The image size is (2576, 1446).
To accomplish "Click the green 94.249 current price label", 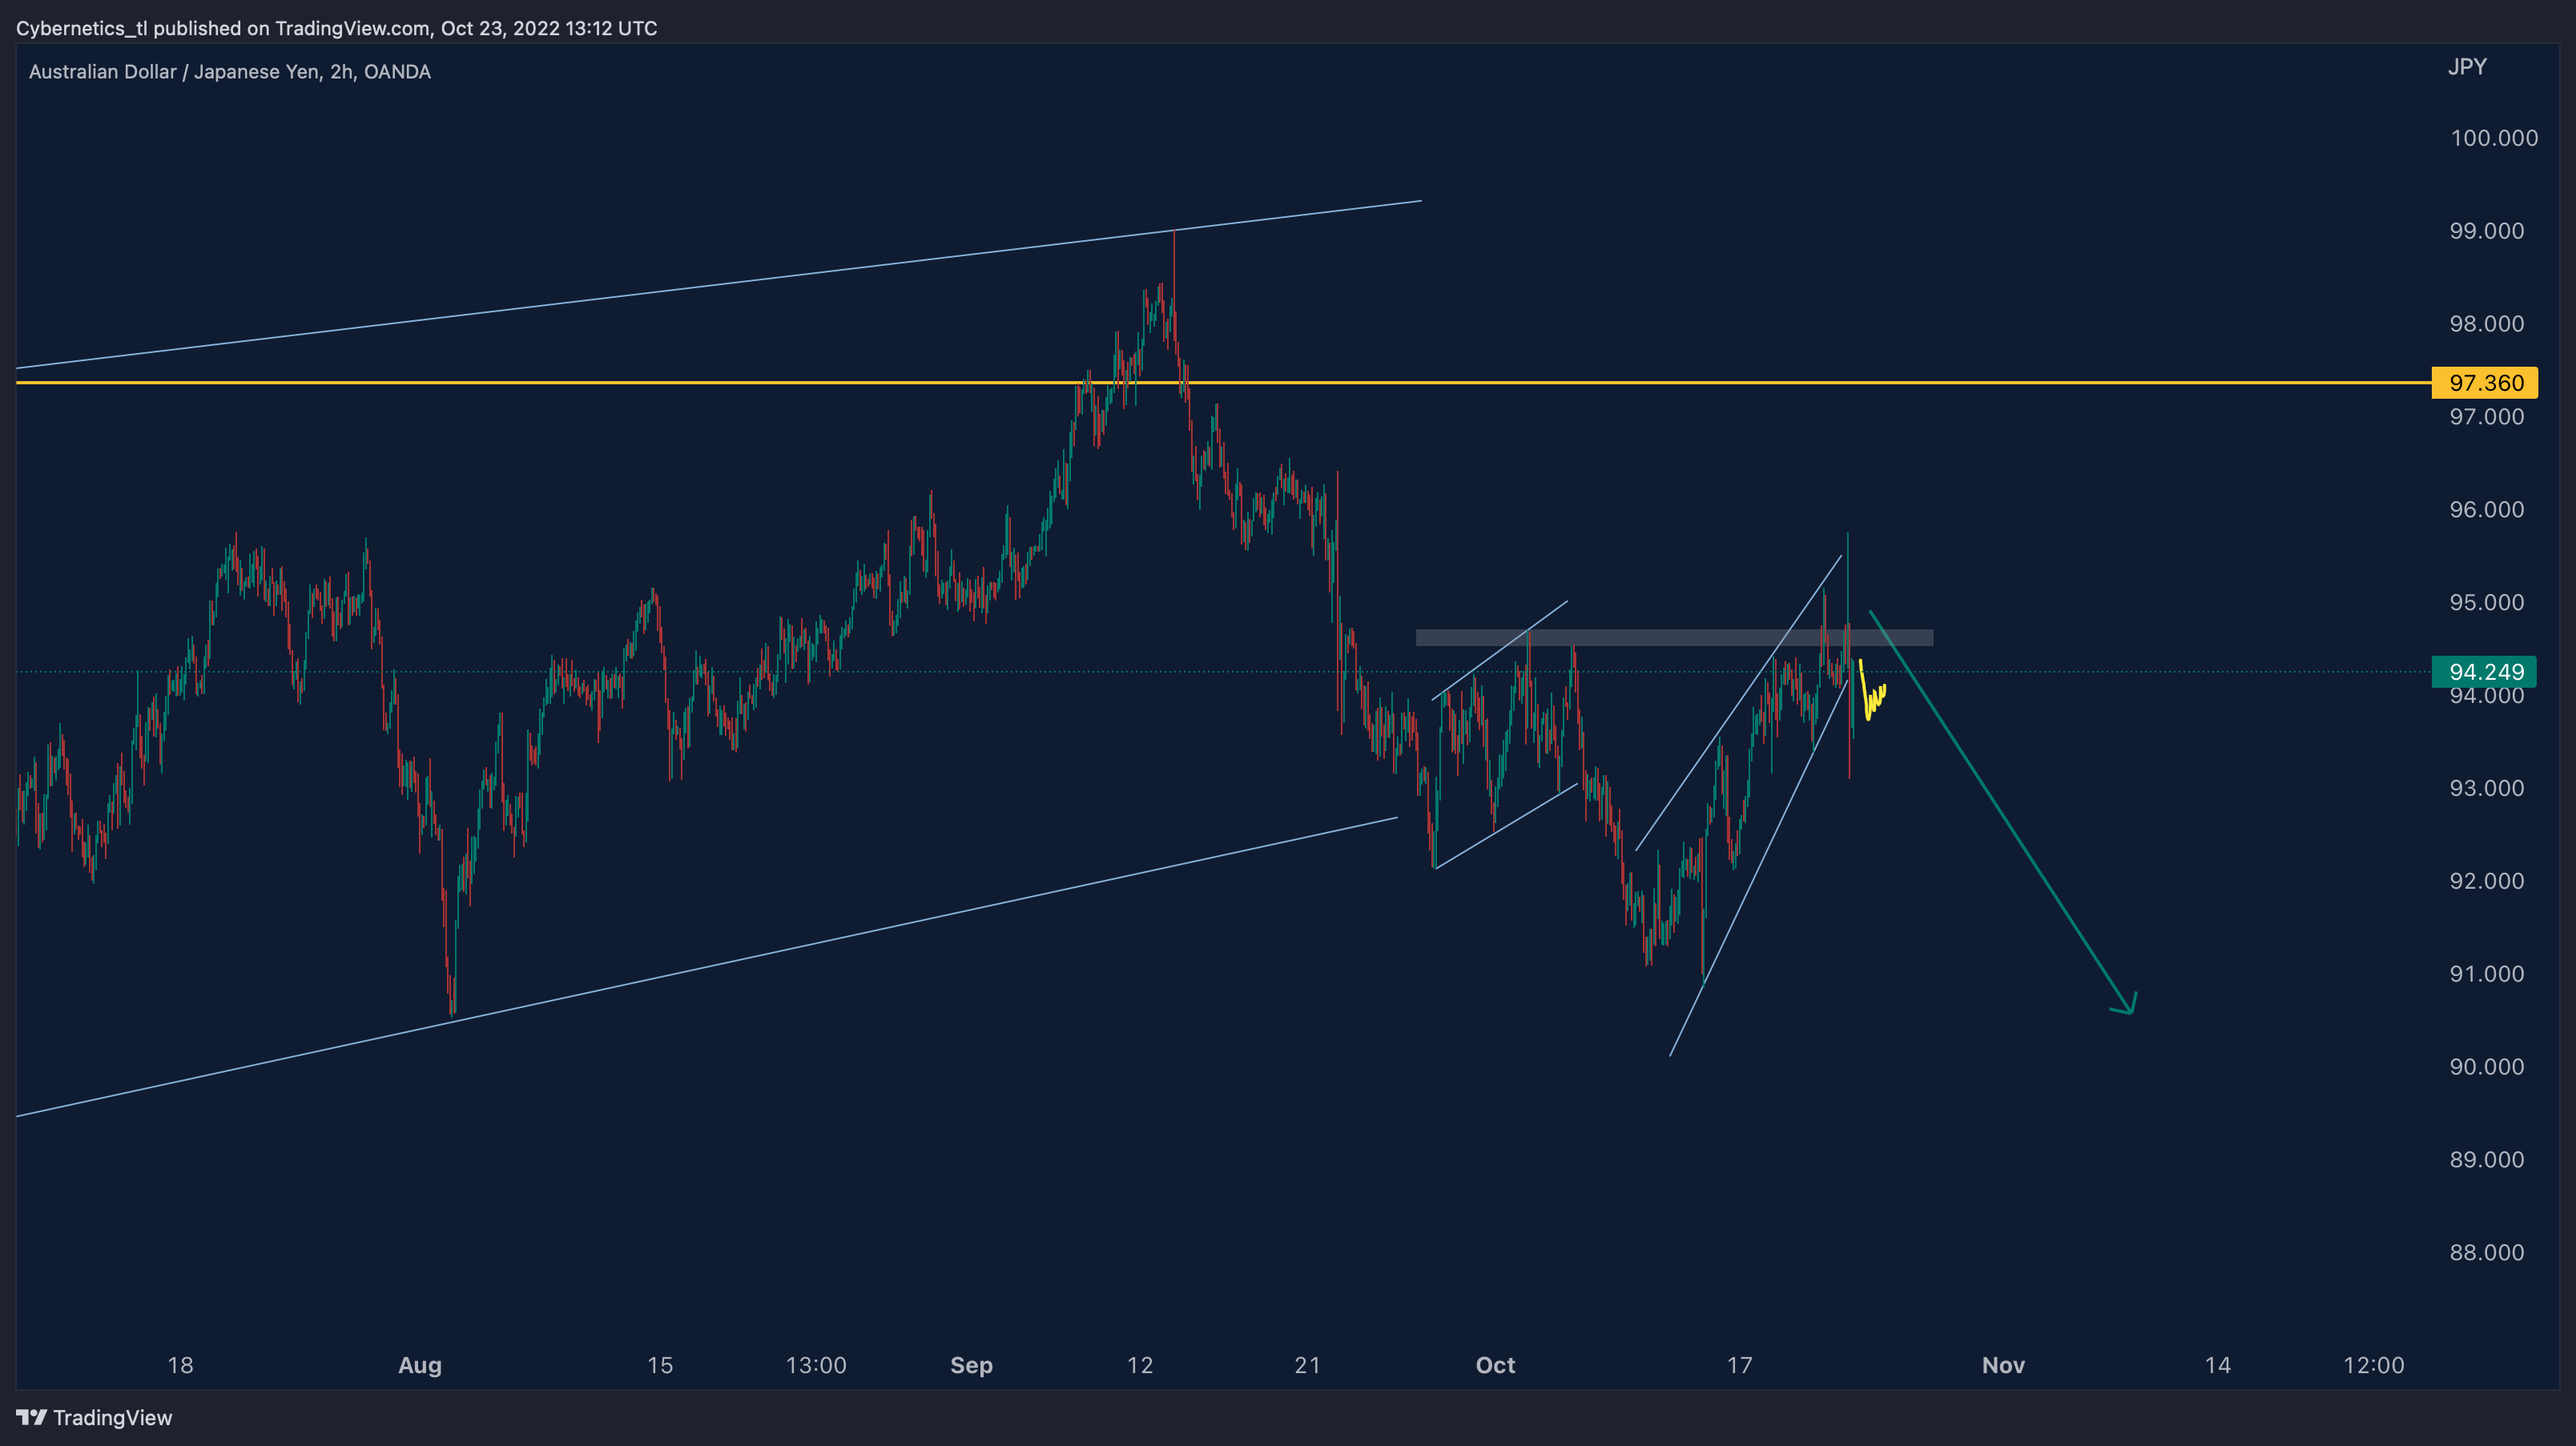I will click(2485, 672).
